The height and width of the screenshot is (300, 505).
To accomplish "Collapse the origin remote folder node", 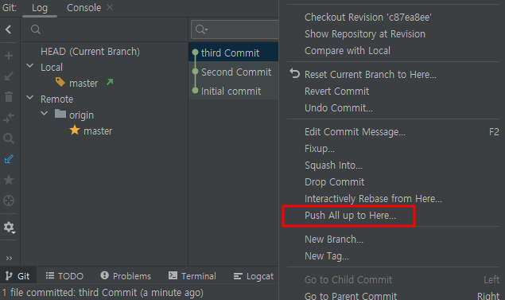I will (x=45, y=114).
